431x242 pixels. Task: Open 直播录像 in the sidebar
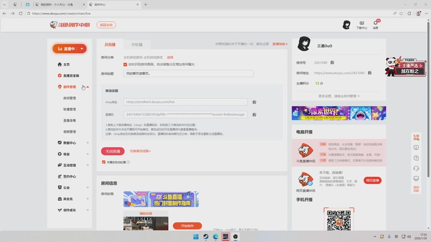69,120
